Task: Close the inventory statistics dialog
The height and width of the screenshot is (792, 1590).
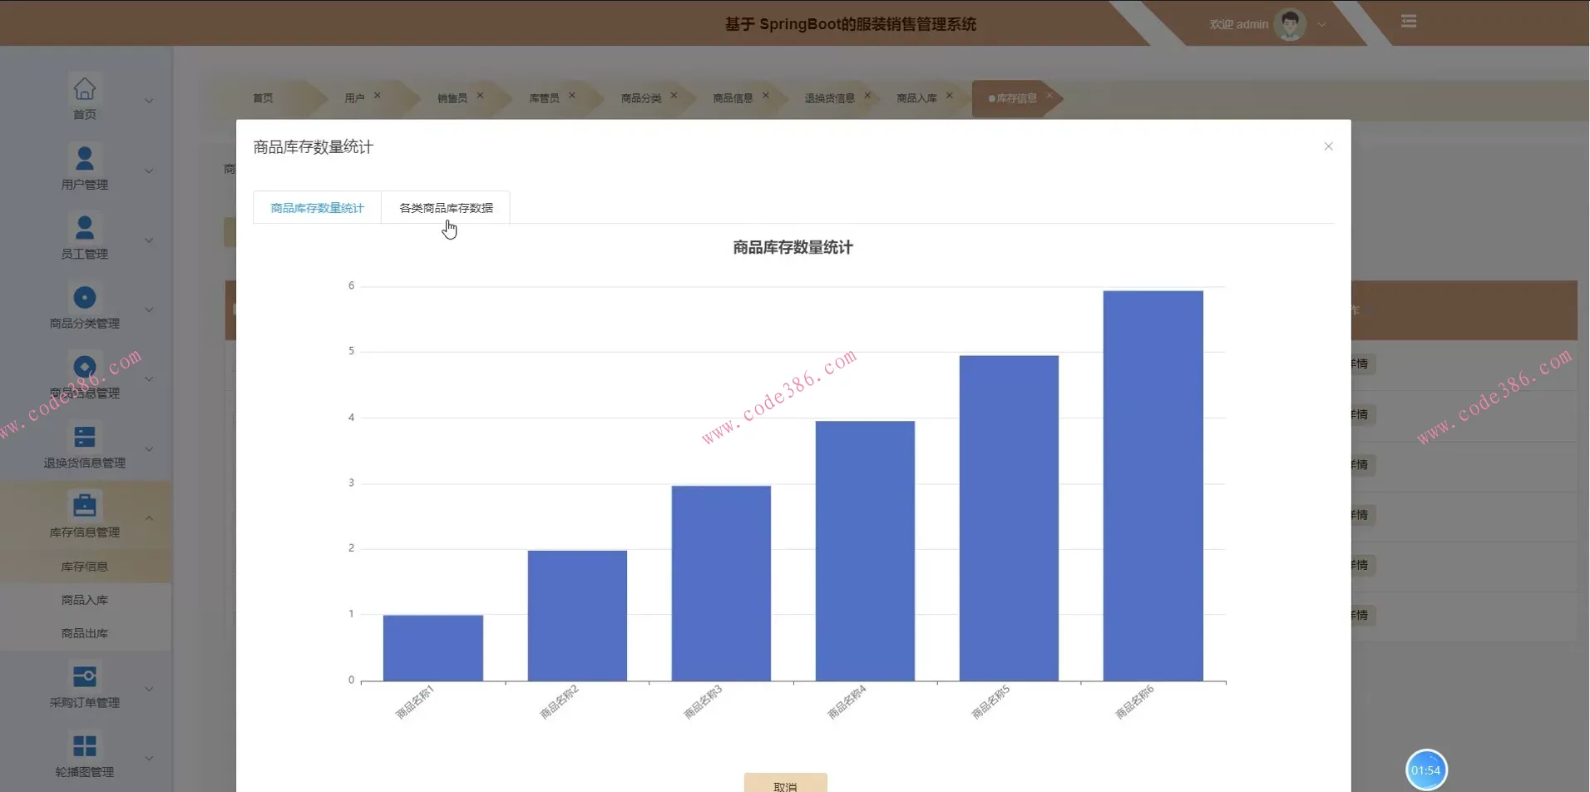Action: (1328, 146)
